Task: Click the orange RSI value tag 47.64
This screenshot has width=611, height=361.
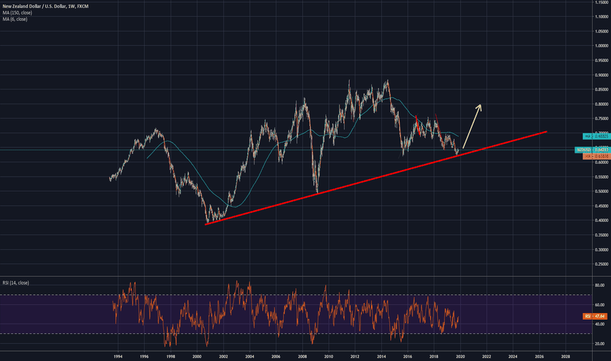Action: pyautogui.click(x=592, y=316)
